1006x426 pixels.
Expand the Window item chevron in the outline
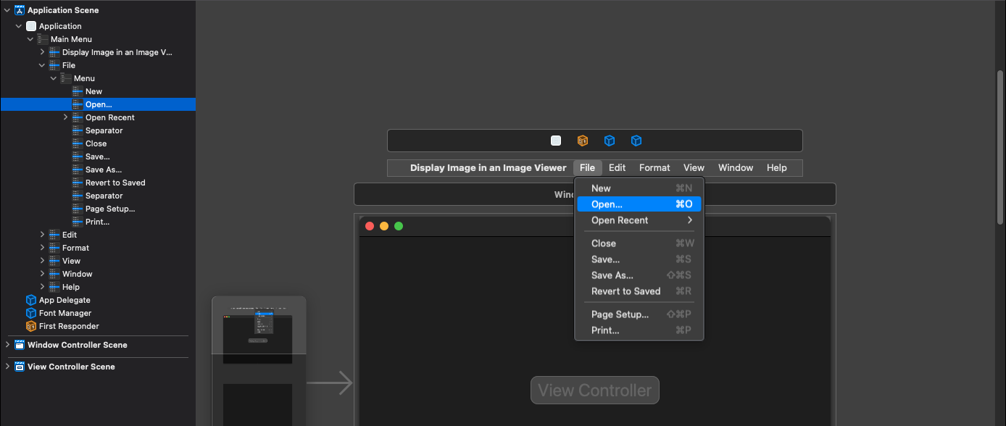tap(42, 274)
